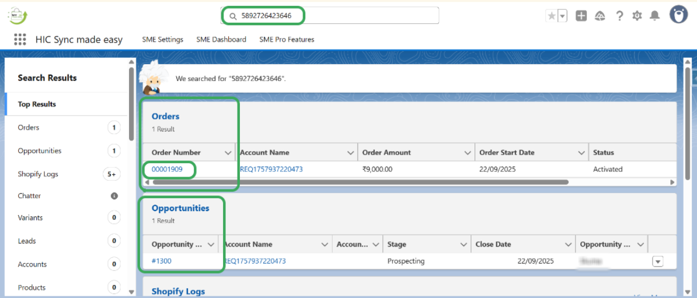The height and width of the screenshot is (298, 697).
Task: Select Products in search sidebar
Action: coord(66,288)
